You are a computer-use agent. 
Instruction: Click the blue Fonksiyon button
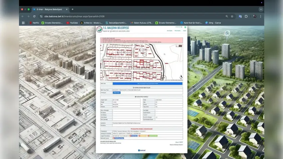pos(117,92)
